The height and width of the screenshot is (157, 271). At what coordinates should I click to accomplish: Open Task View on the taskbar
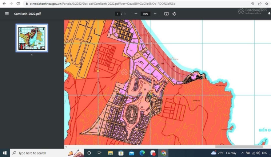pyautogui.click(x=99, y=153)
